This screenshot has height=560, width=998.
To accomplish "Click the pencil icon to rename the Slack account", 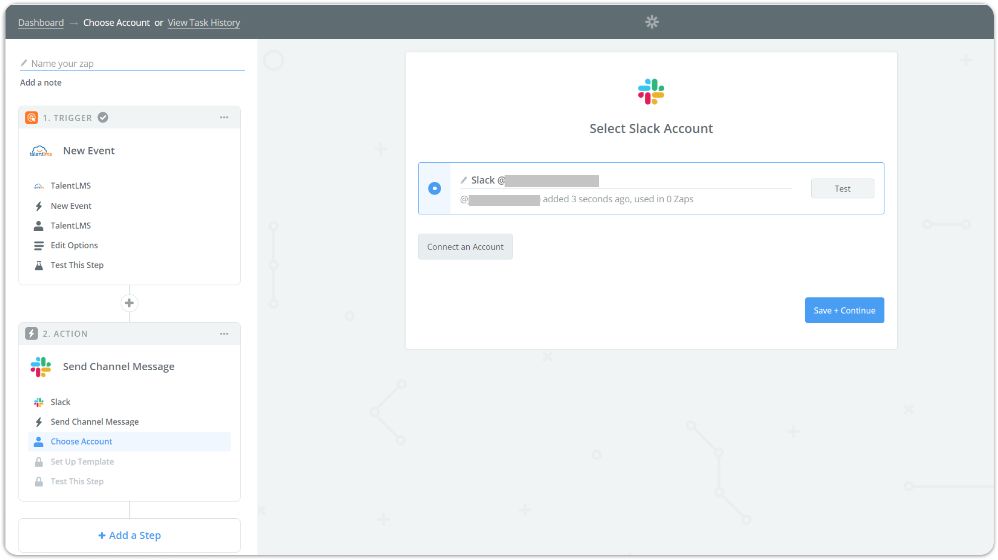I will click(x=463, y=180).
